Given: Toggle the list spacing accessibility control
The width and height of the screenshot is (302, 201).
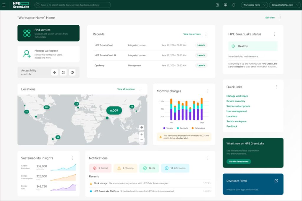Looking at the screenshot, I should [63, 72].
